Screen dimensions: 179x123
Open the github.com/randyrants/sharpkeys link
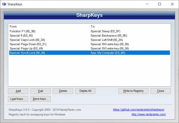[x=139, y=110]
